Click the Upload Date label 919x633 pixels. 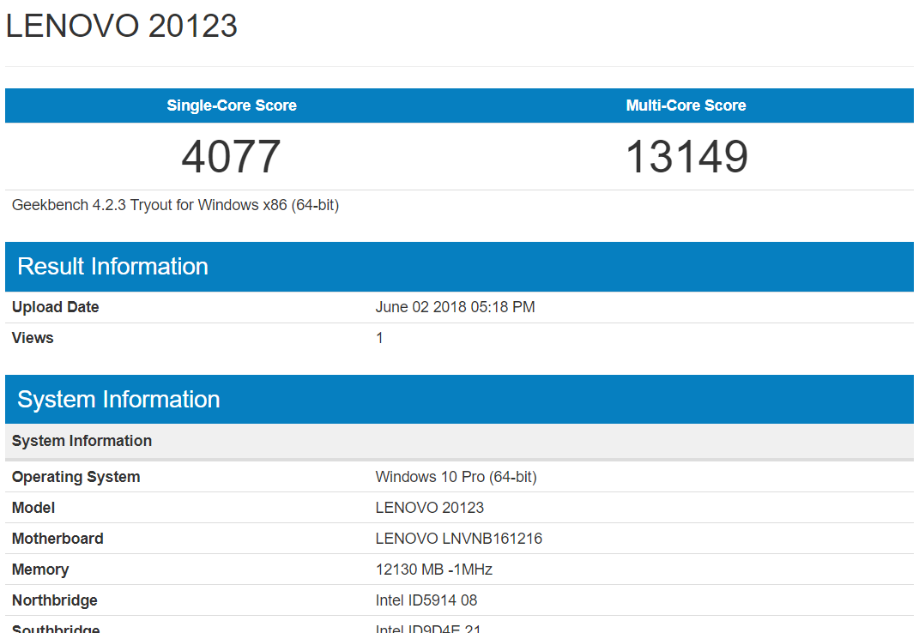click(x=55, y=307)
